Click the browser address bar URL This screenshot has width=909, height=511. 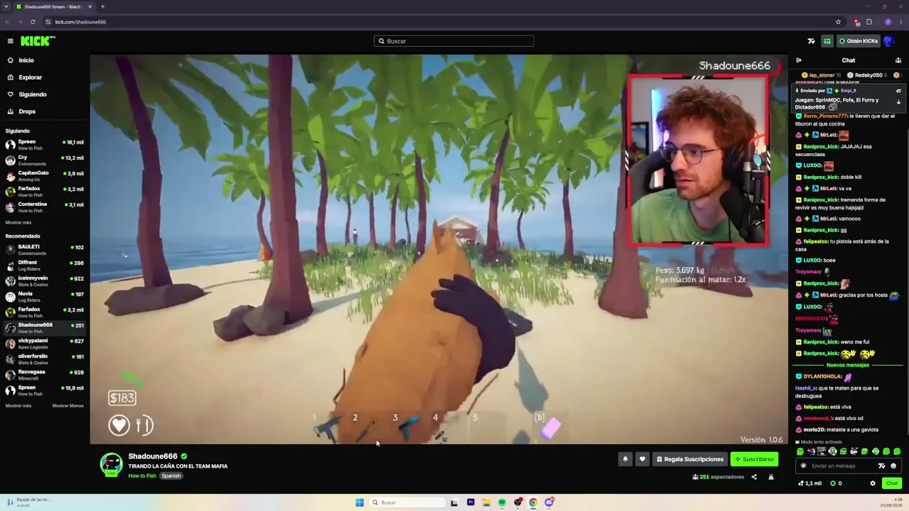click(x=80, y=22)
